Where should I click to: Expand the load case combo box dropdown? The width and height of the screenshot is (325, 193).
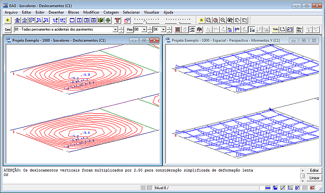[x=115, y=30]
